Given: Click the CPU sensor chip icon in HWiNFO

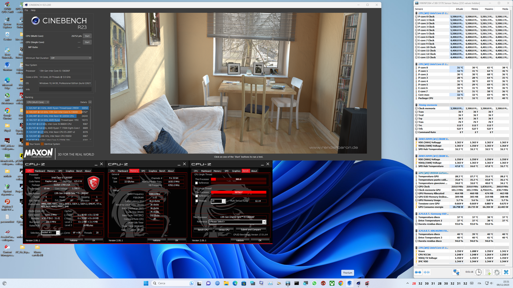Looking at the screenshot, I should tap(416, 13).
